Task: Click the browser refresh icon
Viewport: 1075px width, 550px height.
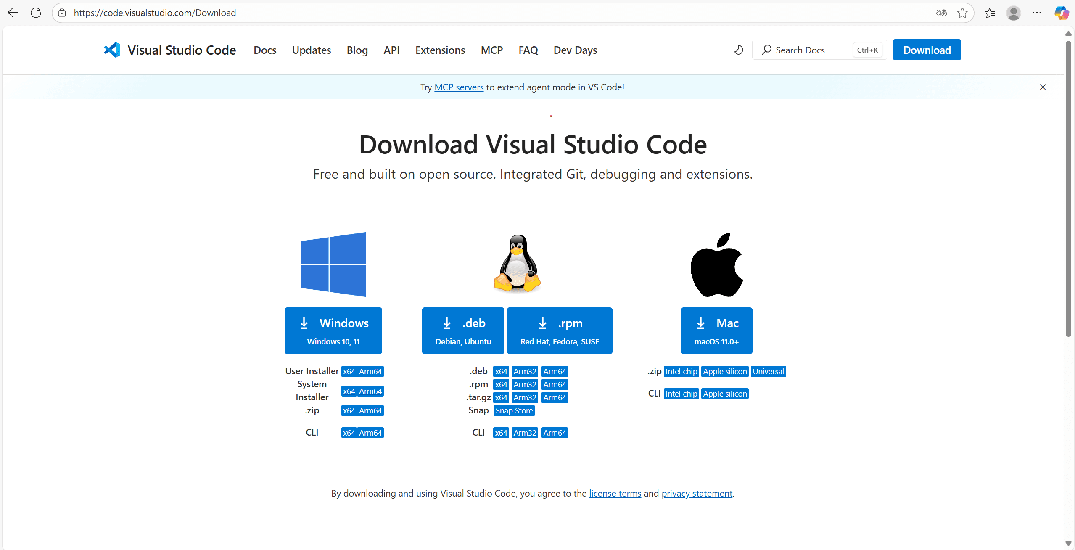Action: 36,13
